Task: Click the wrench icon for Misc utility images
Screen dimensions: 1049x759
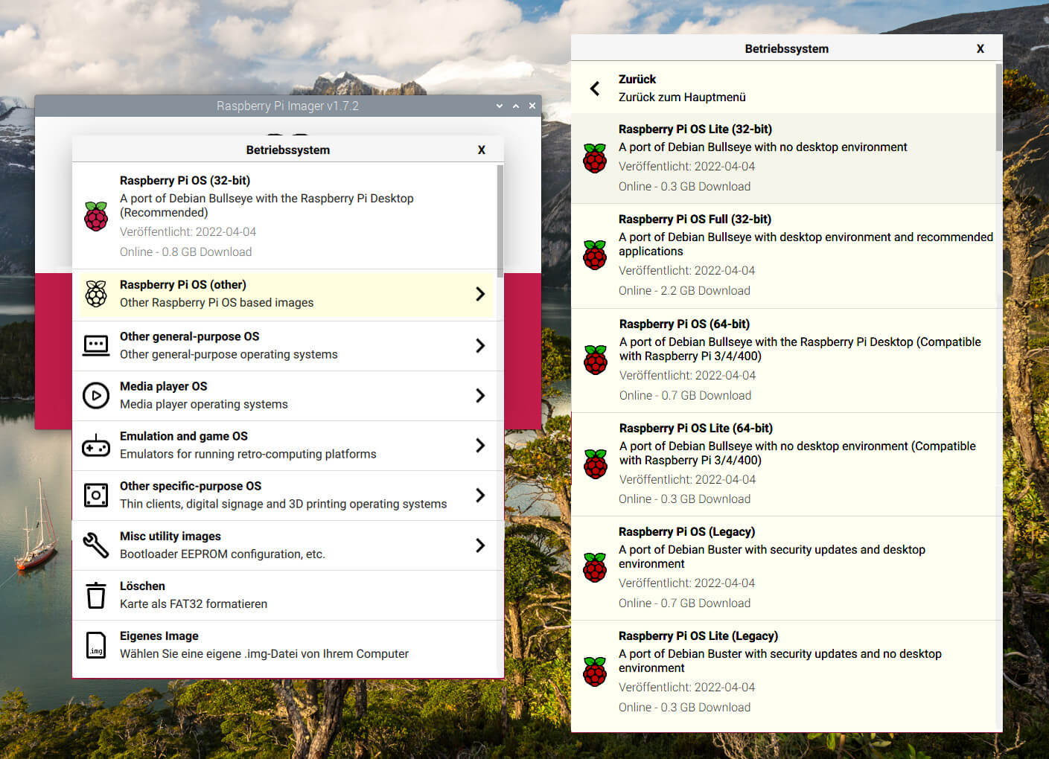Action: (x=96, y=545)
